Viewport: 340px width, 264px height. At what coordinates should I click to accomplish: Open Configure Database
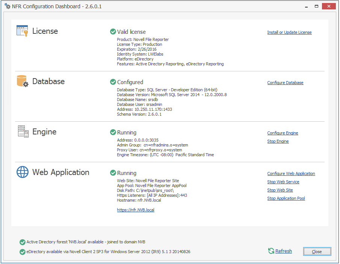coord(285,83)
